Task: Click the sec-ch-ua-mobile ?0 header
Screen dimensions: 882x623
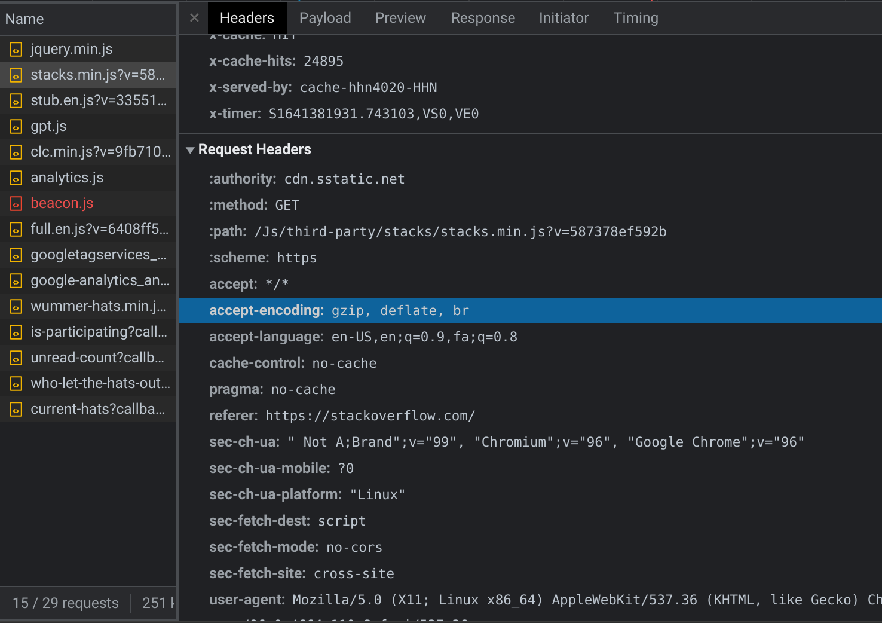Action: (281, 468)
